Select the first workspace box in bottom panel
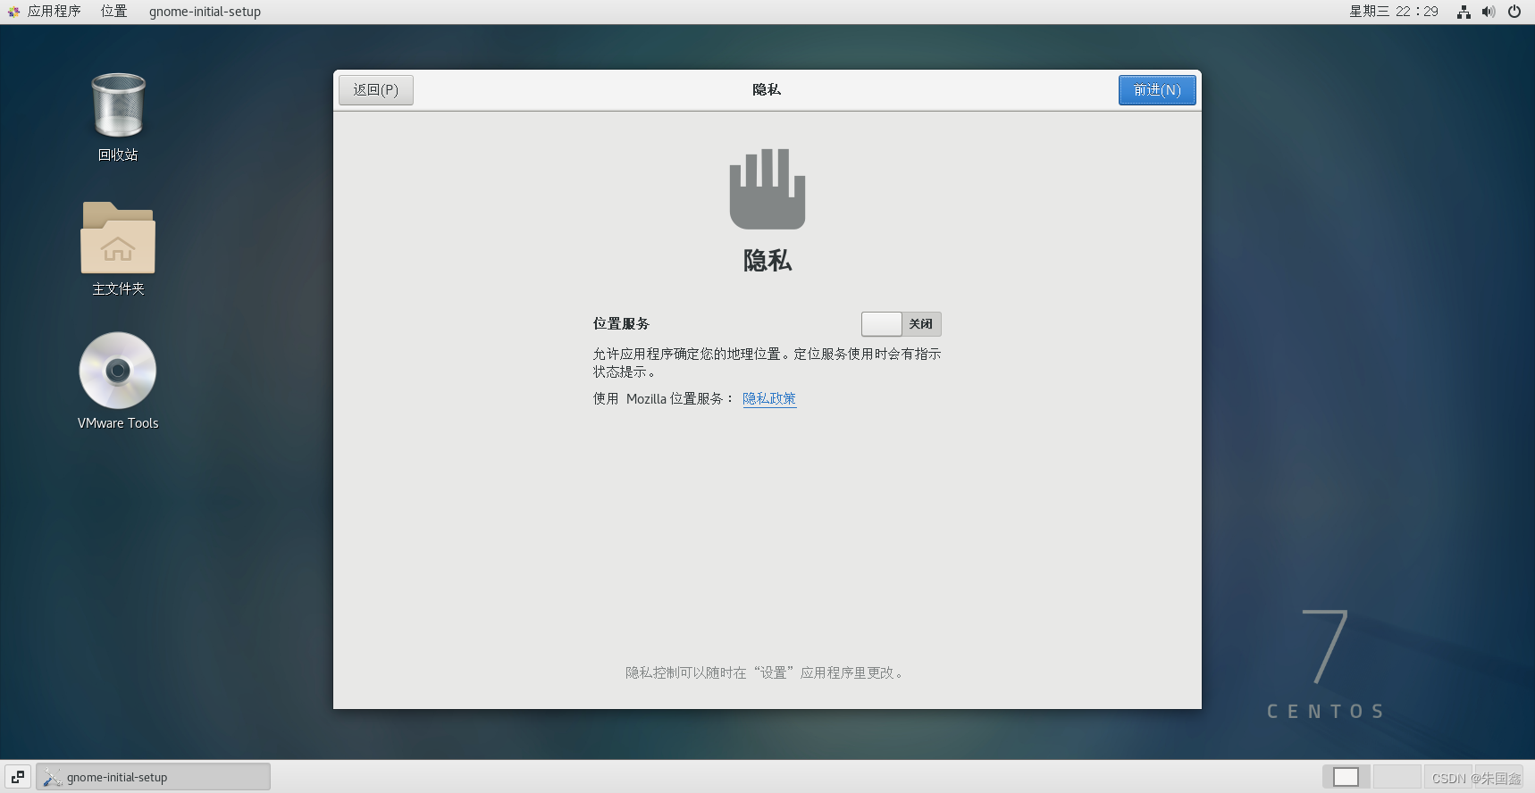The image size is (1535, 793). pos(1346,777)
